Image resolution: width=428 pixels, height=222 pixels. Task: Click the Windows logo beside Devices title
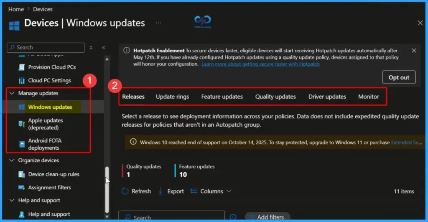(14, 26)
